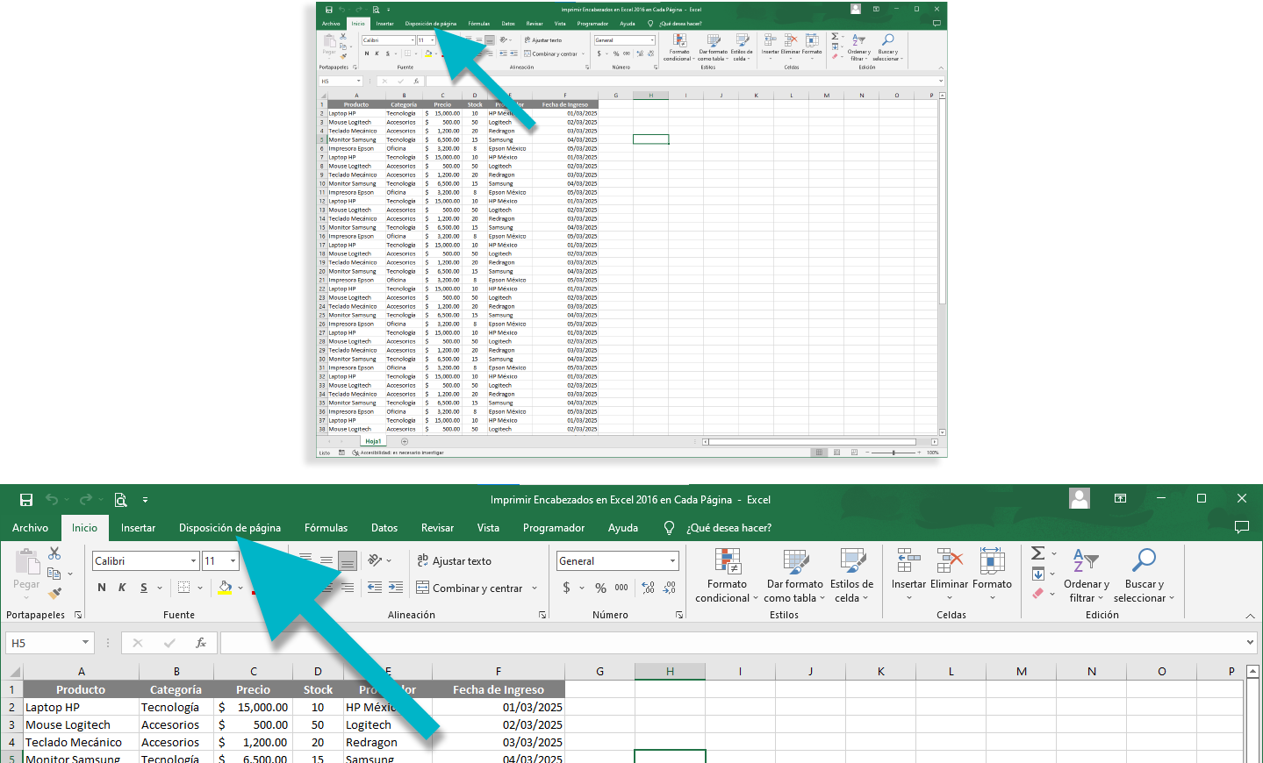Toggle bold (N) in the enlarged ribbon
1263x763 pixels.
point(102,588)
